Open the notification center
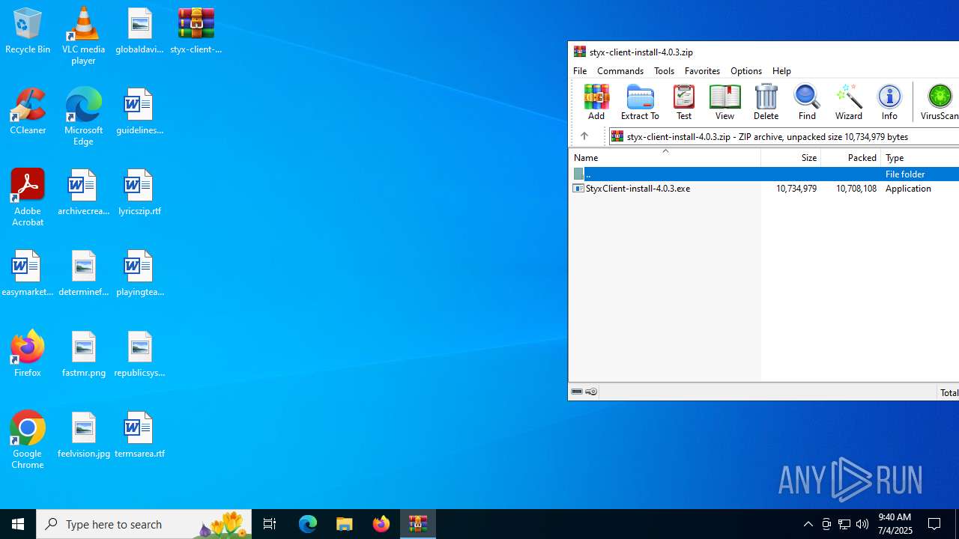 click(x=935, y=524)
